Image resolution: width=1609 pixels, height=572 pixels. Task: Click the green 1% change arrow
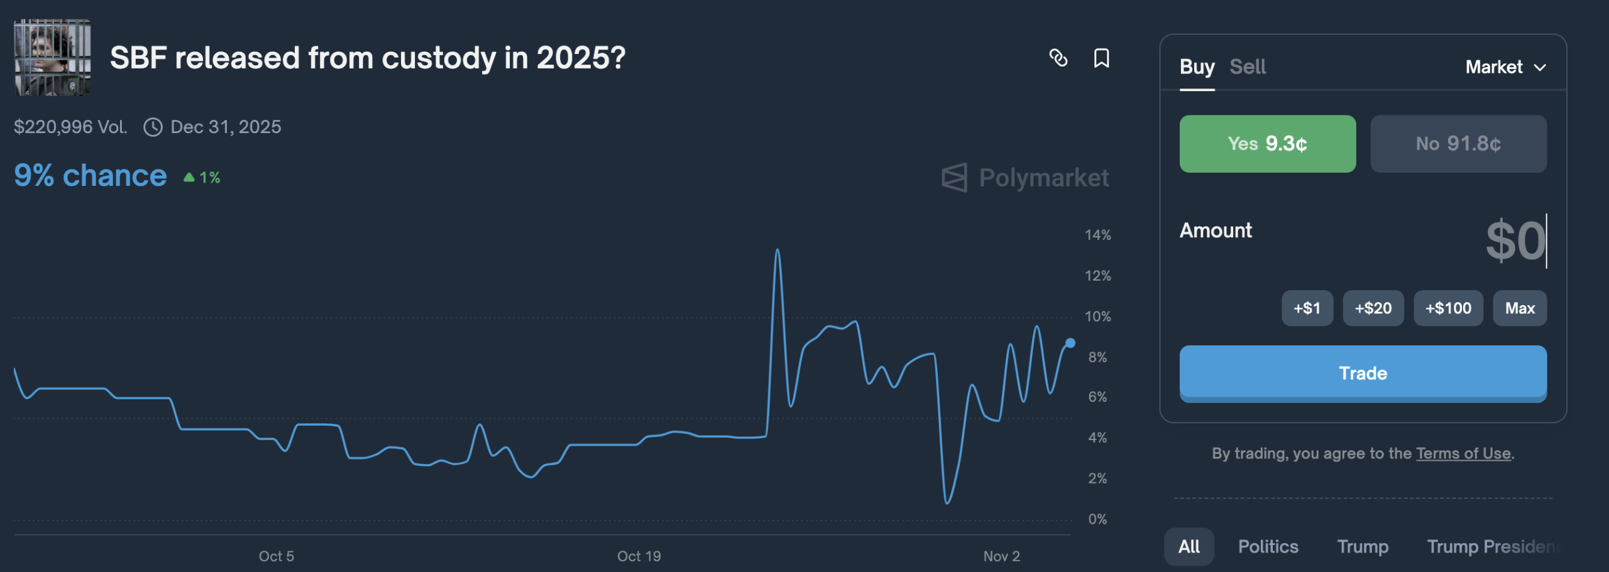189,178
